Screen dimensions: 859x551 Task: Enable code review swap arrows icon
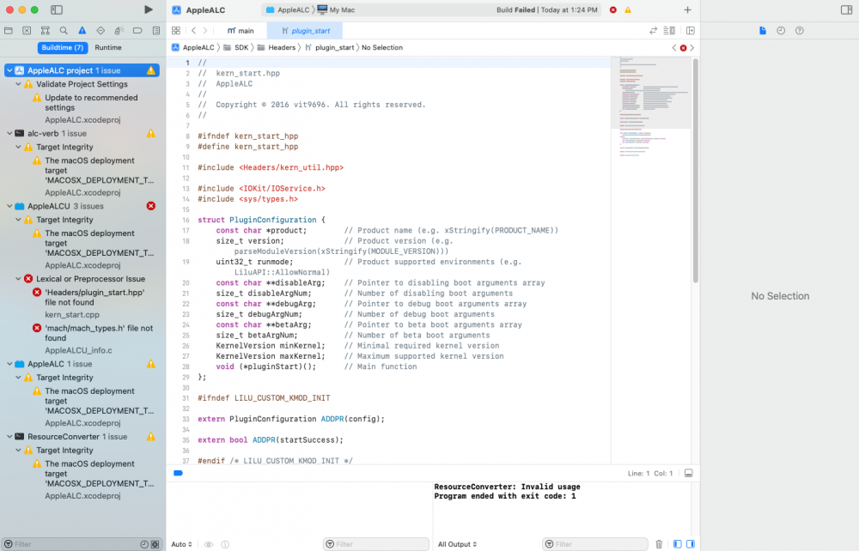(x=653, y=31)
